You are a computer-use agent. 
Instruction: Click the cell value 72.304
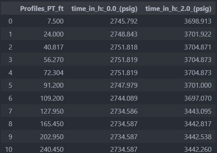coord(54,73)
